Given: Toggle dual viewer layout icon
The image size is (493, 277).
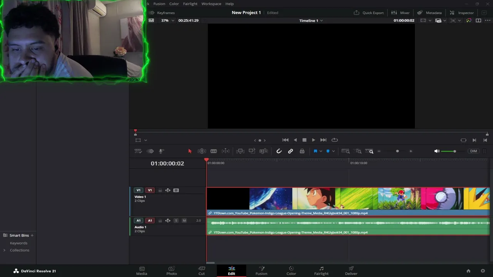Looking at the screenshot, I should coord(478,20).
